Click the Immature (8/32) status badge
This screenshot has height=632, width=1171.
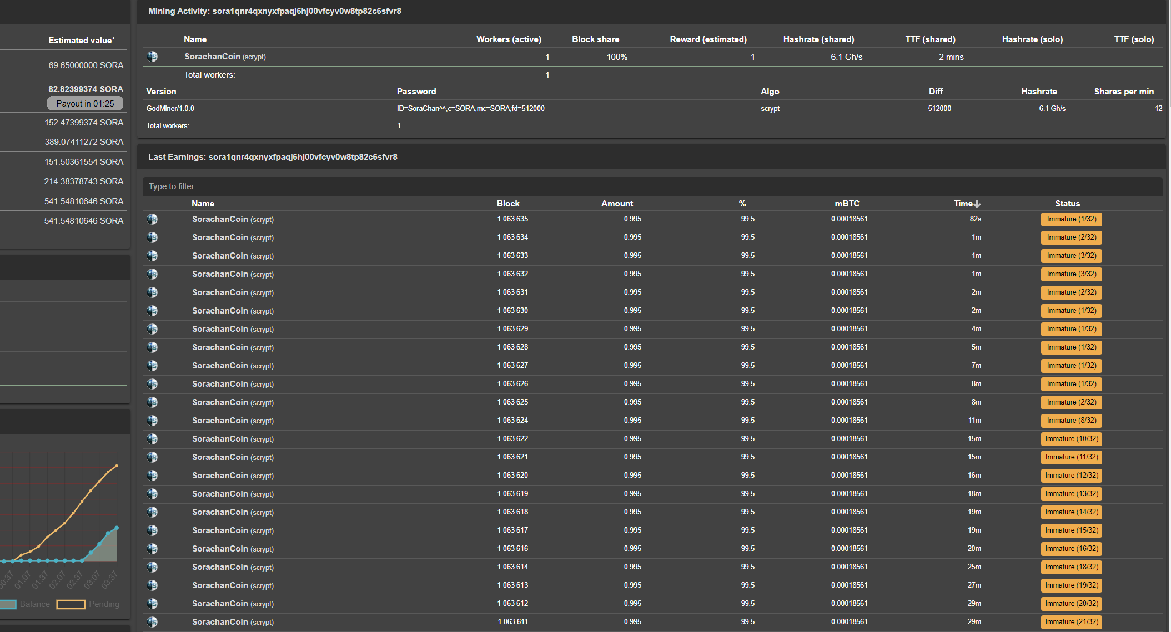tap(1071, 421)
